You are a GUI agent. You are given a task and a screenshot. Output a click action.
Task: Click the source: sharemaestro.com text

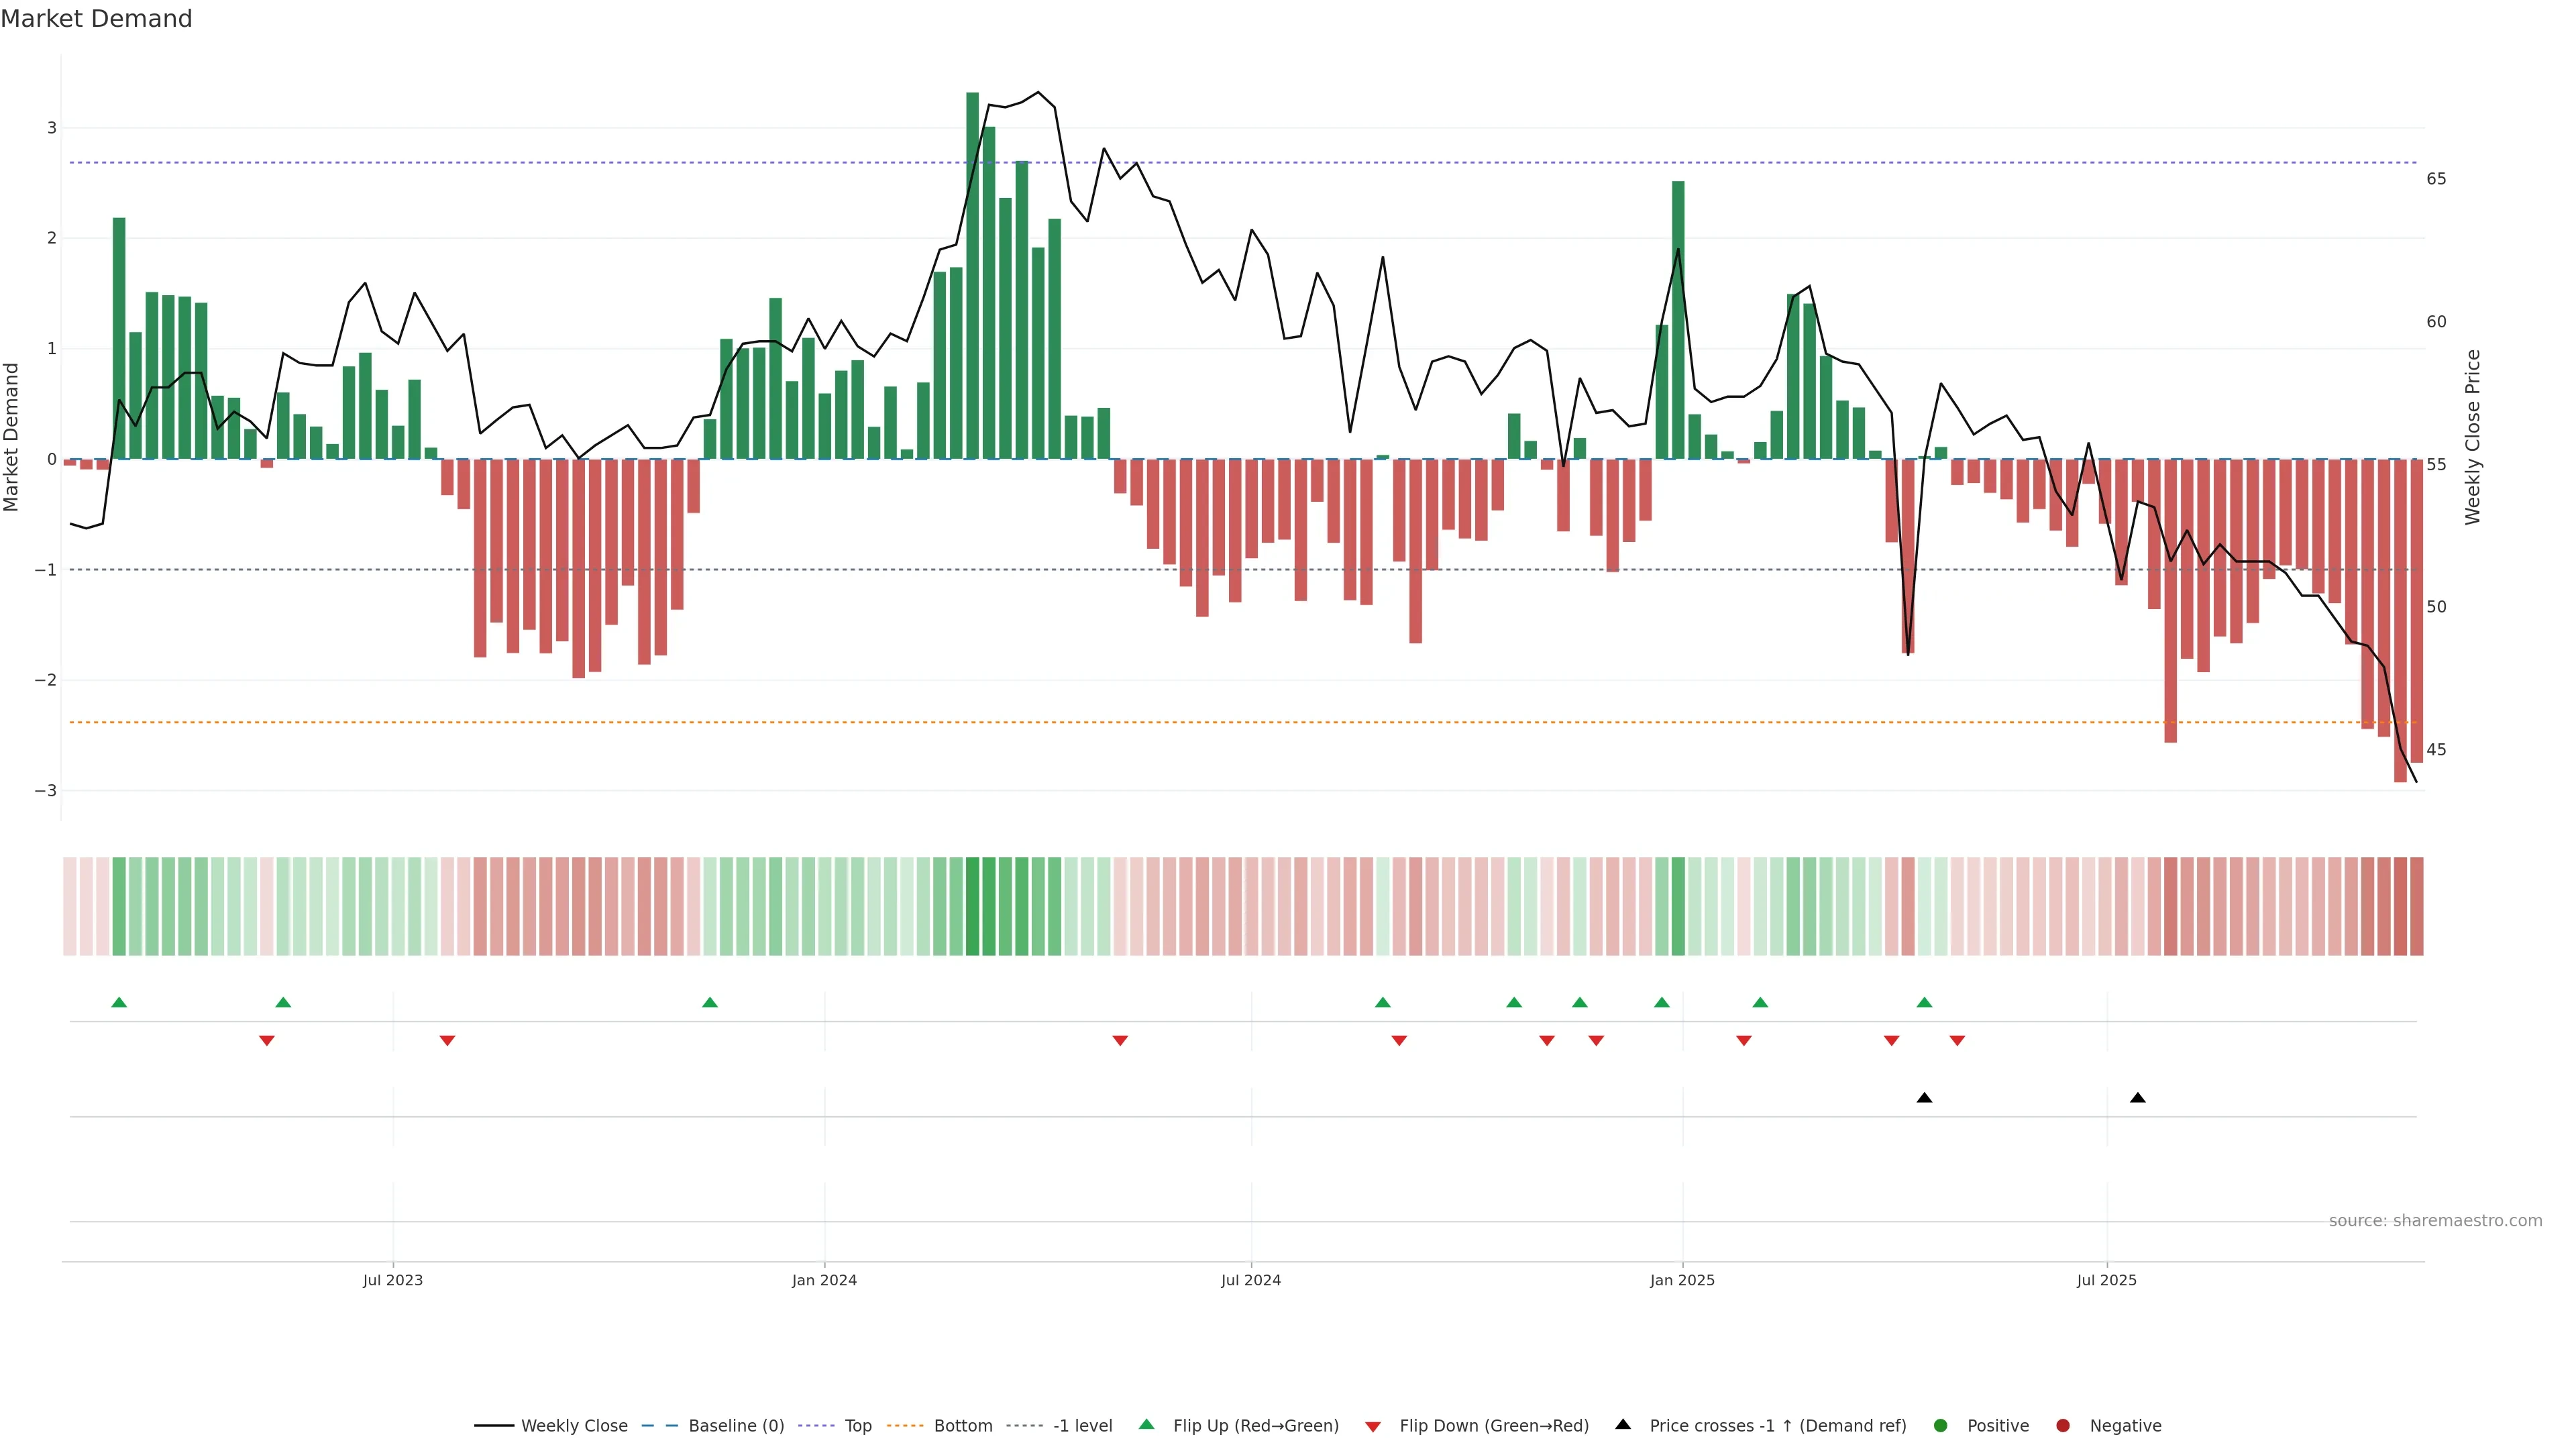click(2435, 1220)
